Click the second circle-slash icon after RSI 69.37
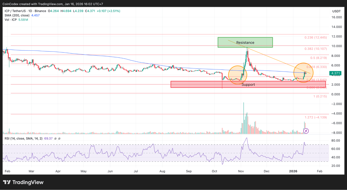 pyautogui.click(x=59, y=138)
